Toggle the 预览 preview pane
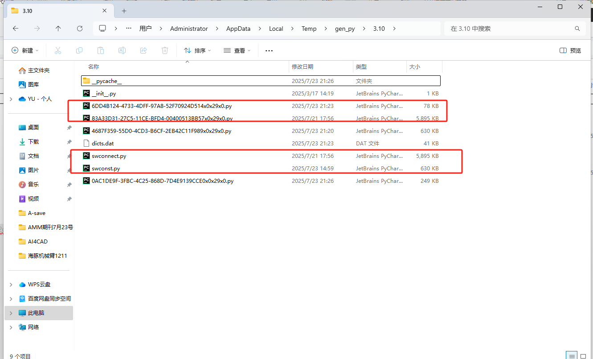 (570, 50)
